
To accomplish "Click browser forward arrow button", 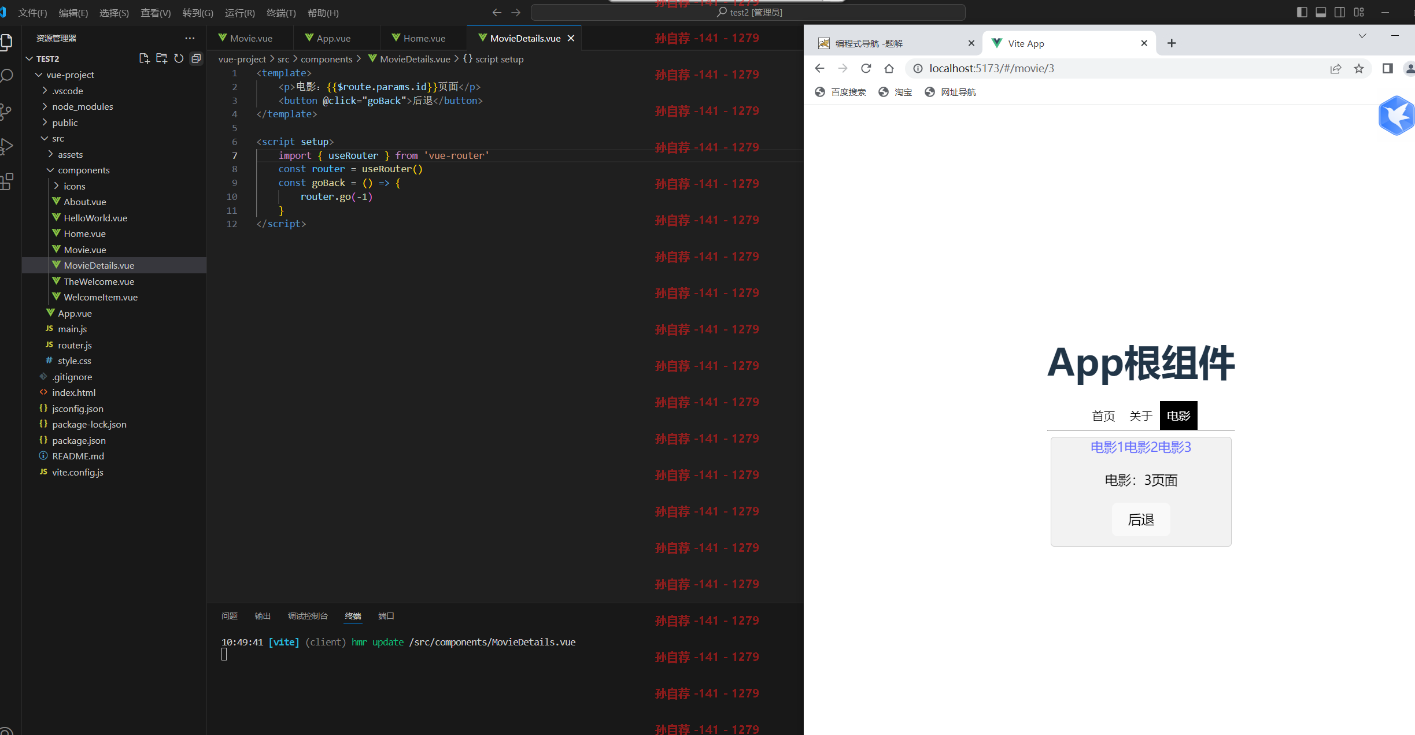I will tap(843, 68).
